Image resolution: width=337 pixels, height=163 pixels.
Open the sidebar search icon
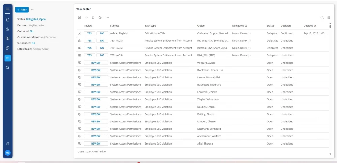pos(8,68)
